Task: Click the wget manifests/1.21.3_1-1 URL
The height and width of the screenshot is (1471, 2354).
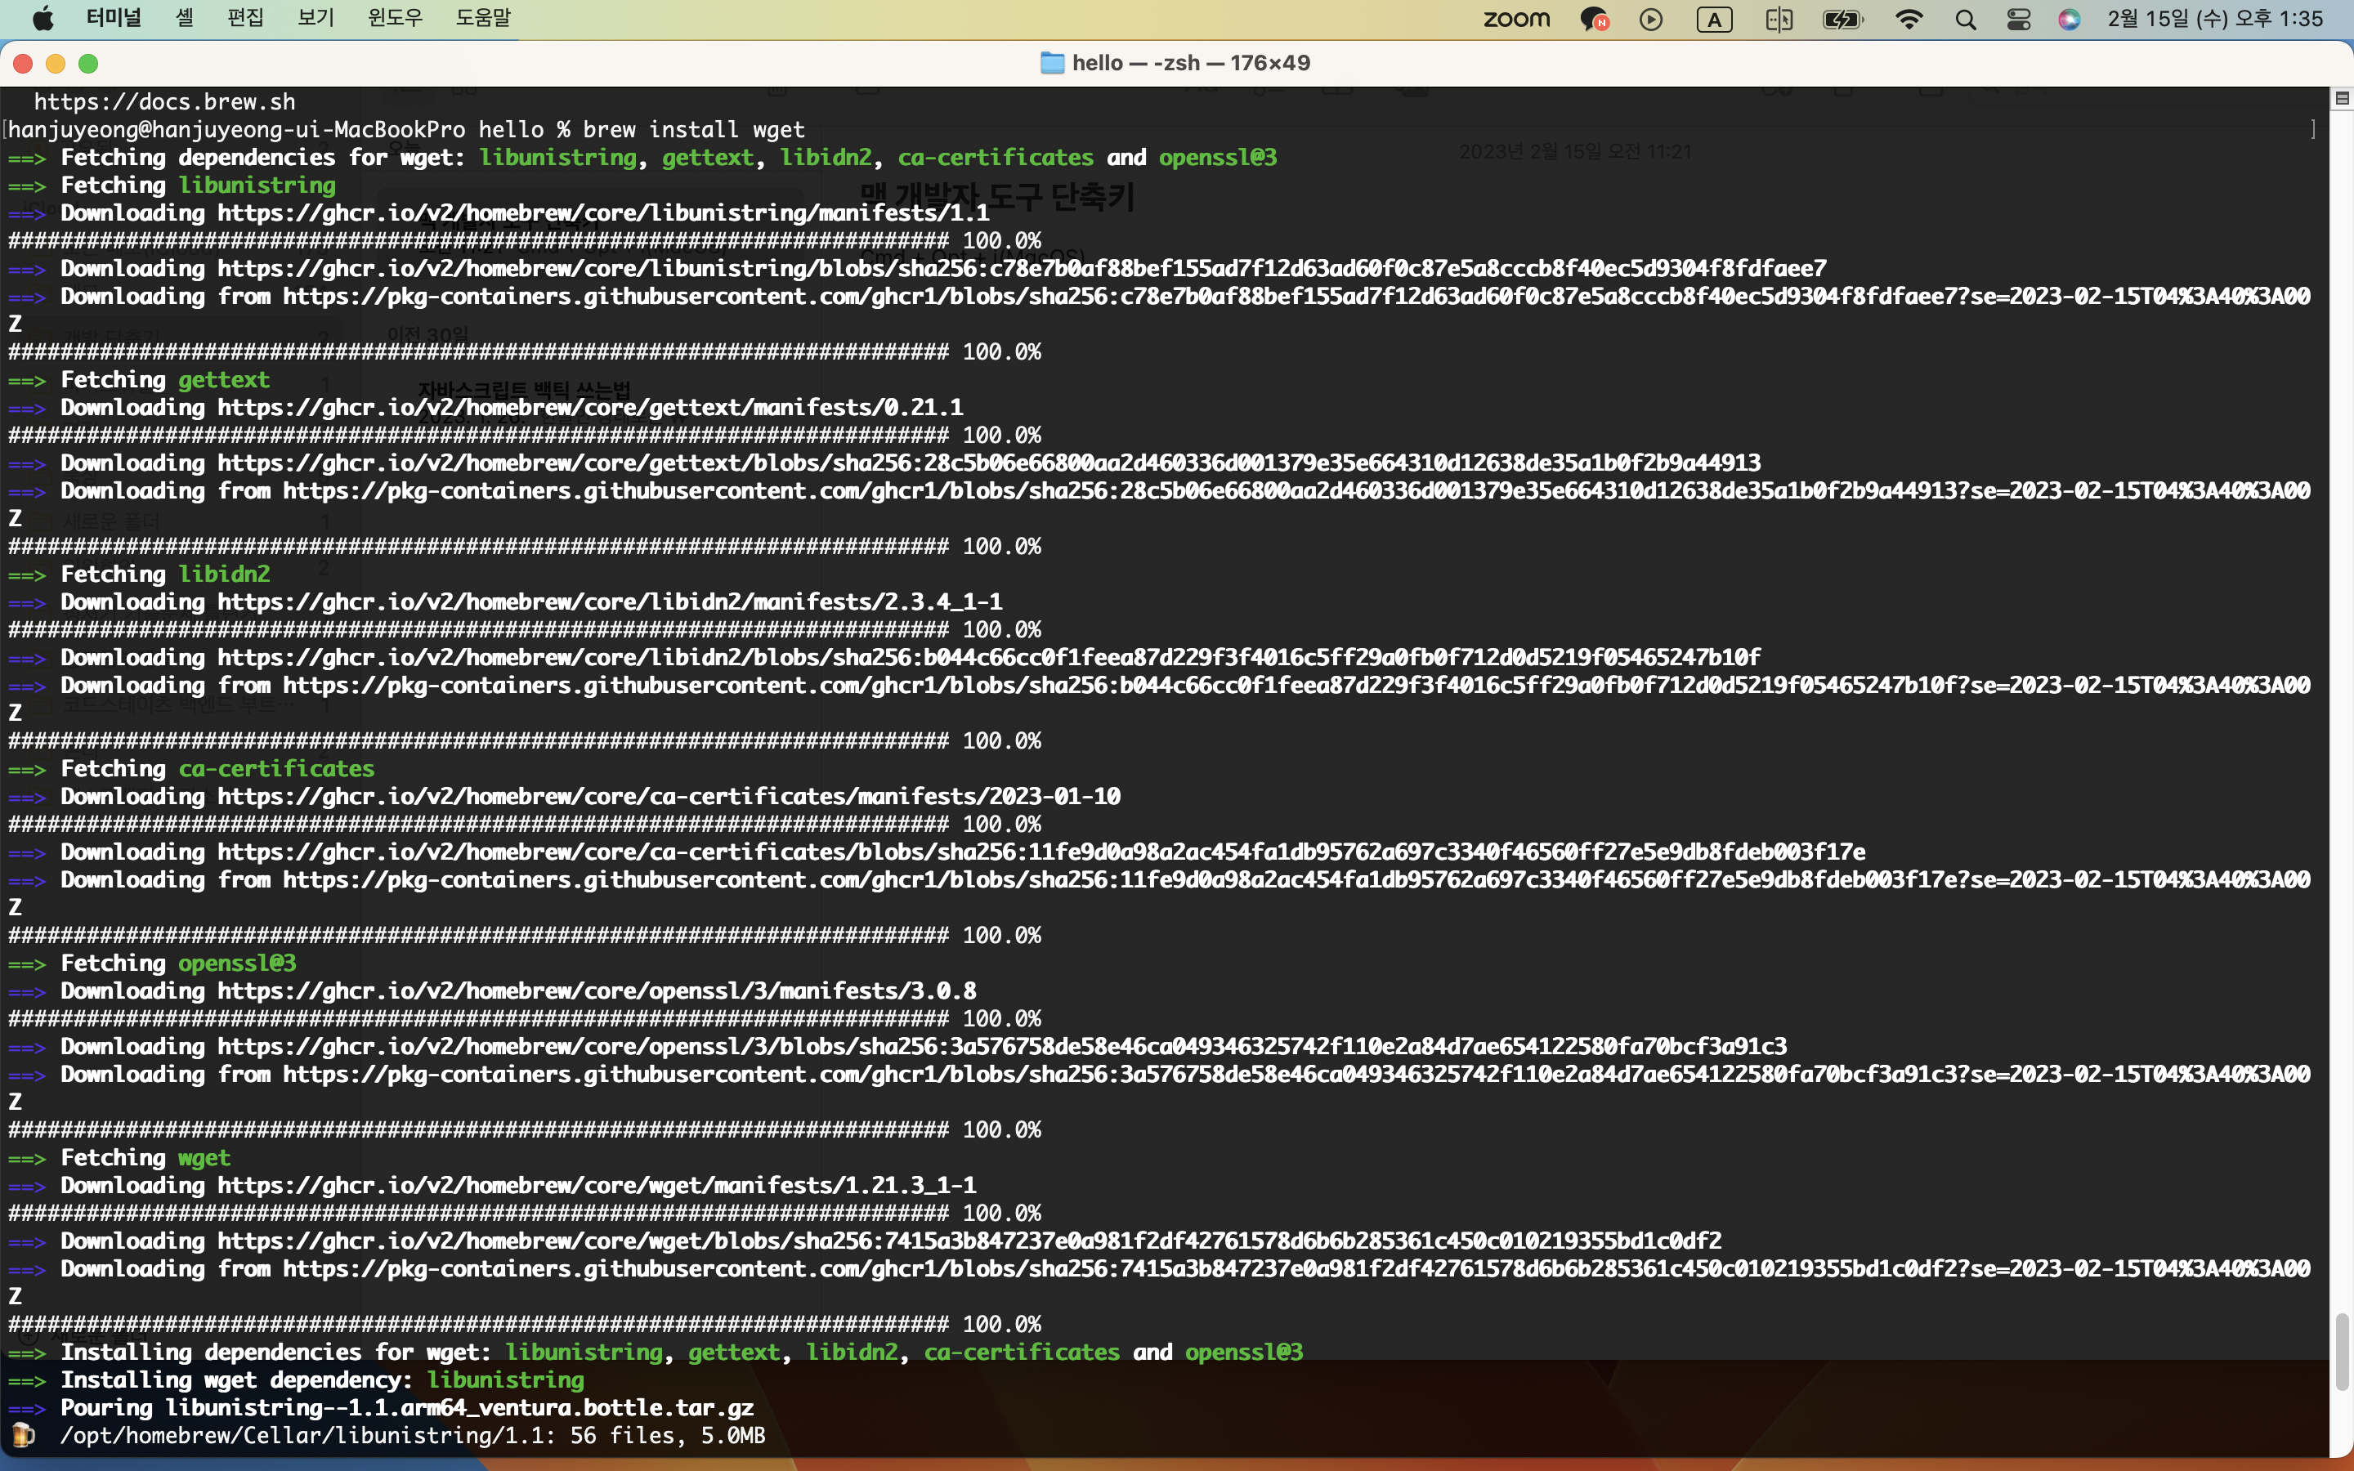Action: tap(597, 1186)
